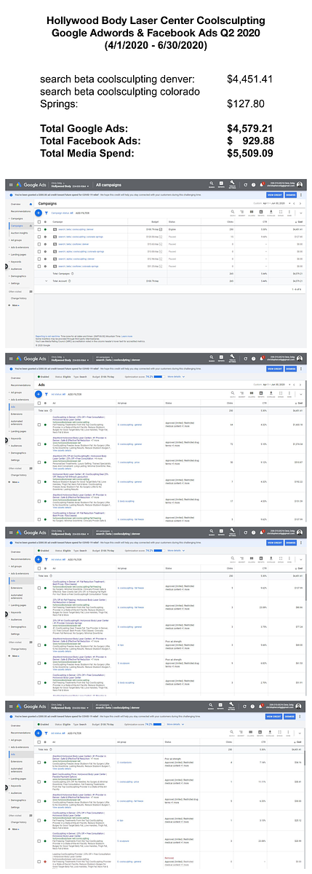Open the filter funnel icon beside Campaign status
Screen dimensions: 312x874
point(46,213)
